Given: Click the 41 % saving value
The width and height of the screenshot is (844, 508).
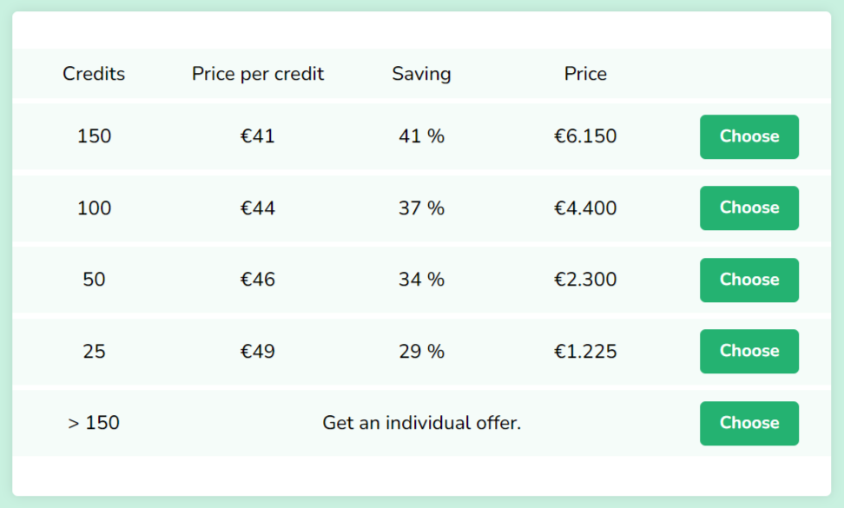Looking at the screenshot, I should pyautogui.click(x=421, y=136).
